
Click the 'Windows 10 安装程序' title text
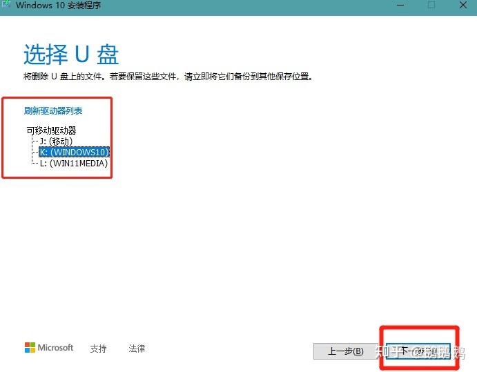(x=59, y=5)
